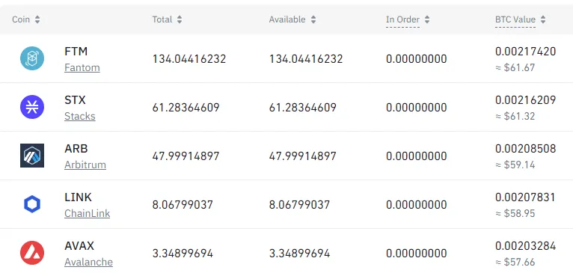Click BTC value 0.00203284

(x=525, y=246)
